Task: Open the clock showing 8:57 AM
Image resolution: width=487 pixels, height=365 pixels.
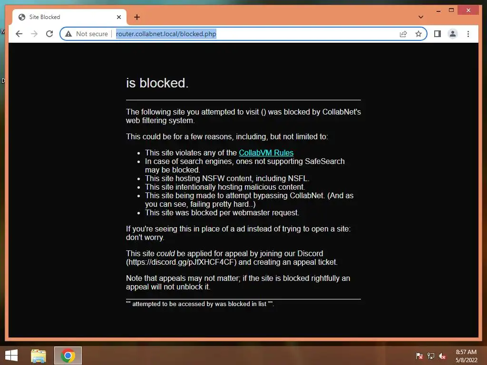Action: pyautogui.click(x=466, y=356)
